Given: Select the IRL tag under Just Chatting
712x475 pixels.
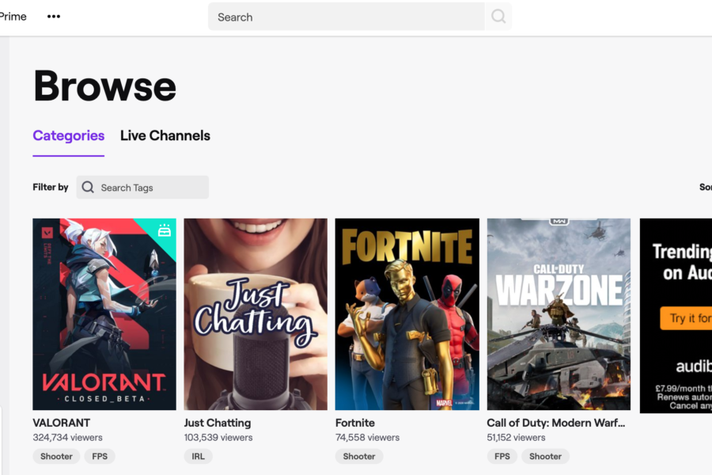Looking at the screenshot, I should click(198, 456).
